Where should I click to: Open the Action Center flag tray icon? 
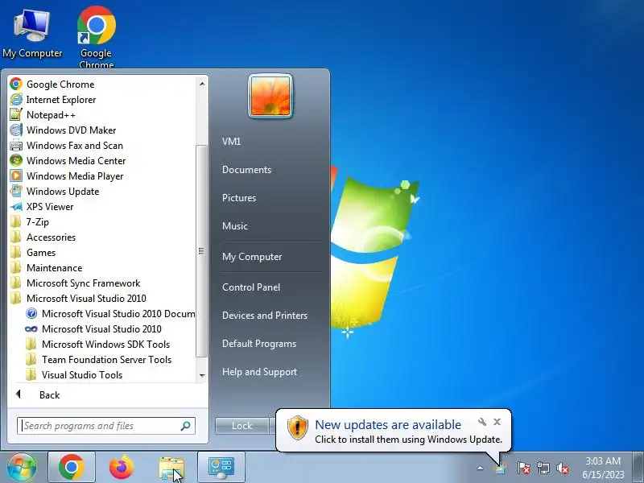click(523, 468)
